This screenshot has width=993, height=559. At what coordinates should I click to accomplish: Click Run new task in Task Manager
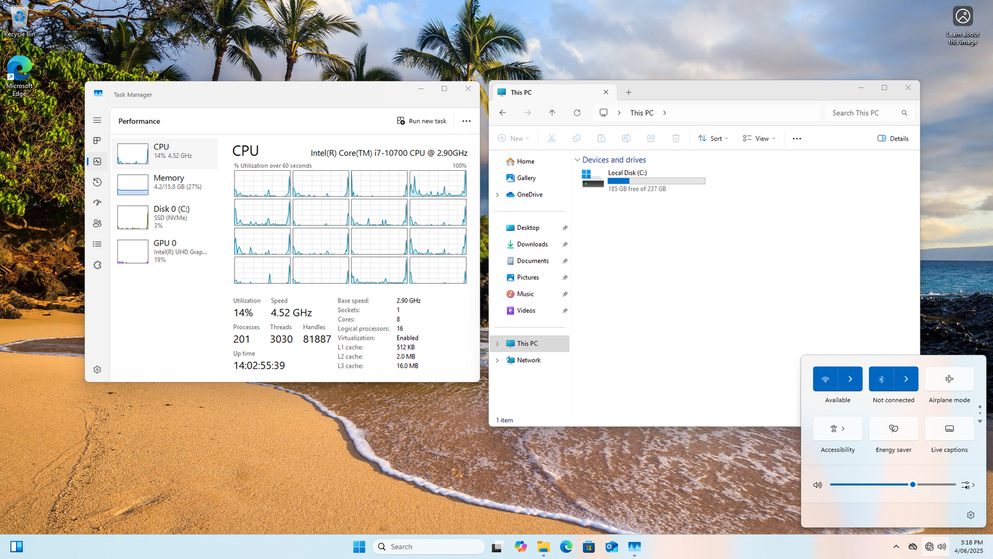coord(422,121)
